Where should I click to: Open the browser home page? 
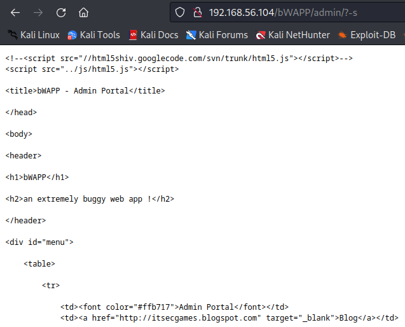tap(83, 13)
